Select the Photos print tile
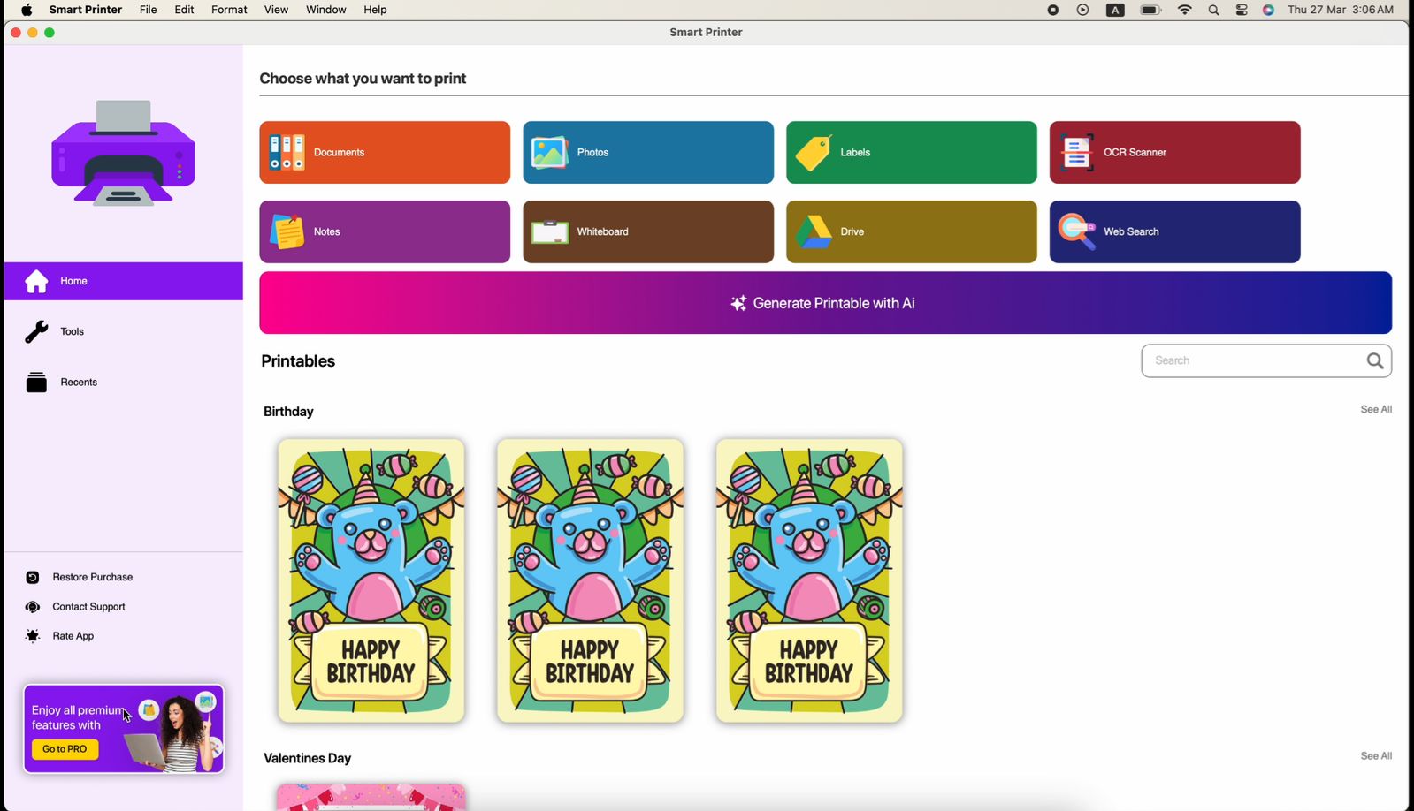The width and height of the screenshot is (1414, 811). coord(647,153)
